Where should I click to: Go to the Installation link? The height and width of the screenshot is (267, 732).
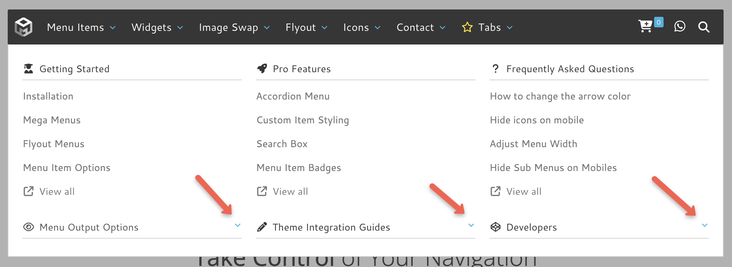48,96
